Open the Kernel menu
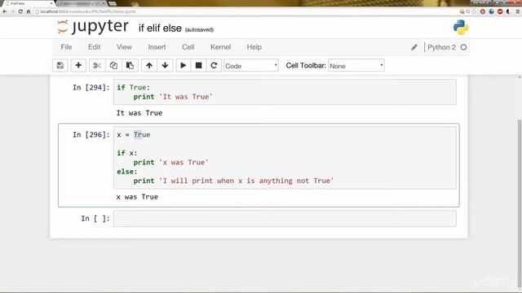This screenshot has width=522, height=293. [x=220, y=47]
